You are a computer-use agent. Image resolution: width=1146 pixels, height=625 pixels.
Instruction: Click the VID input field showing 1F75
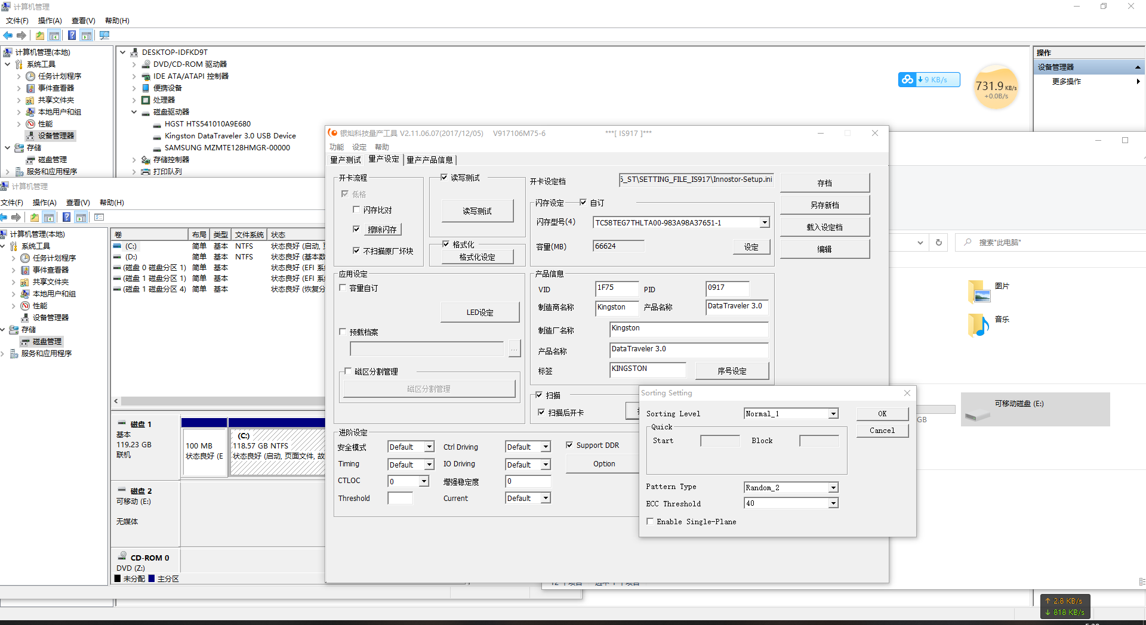pos(617,289)
